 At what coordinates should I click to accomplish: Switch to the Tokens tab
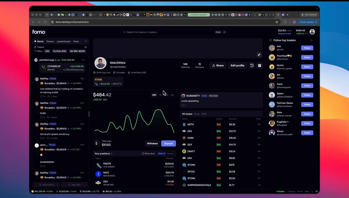tap(50, 41)
